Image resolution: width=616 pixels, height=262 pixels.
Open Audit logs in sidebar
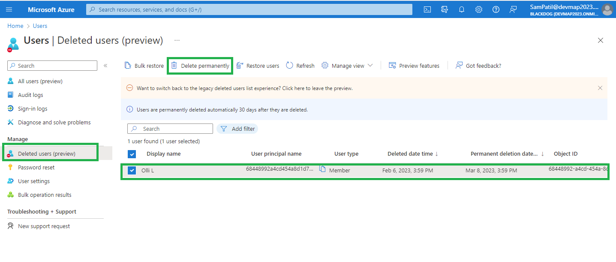[x=30, y=95]
